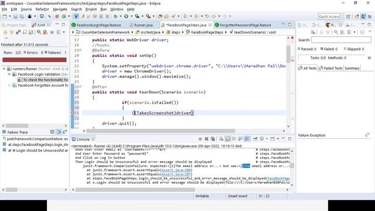Click steps package breadcrumb segment
This screenshot has width=375, height=211.
coord(173,32)
